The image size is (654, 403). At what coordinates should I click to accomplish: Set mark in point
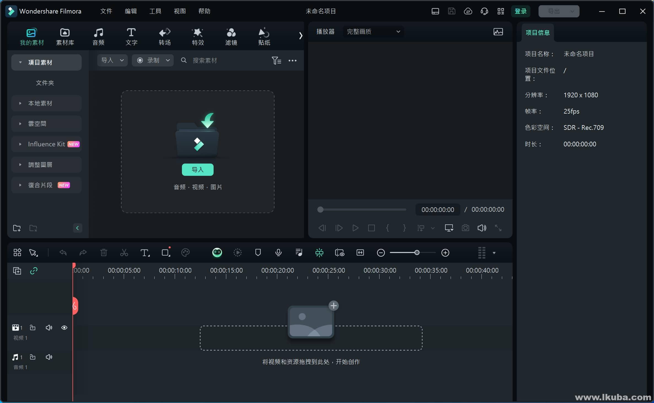tap(388, 228)
